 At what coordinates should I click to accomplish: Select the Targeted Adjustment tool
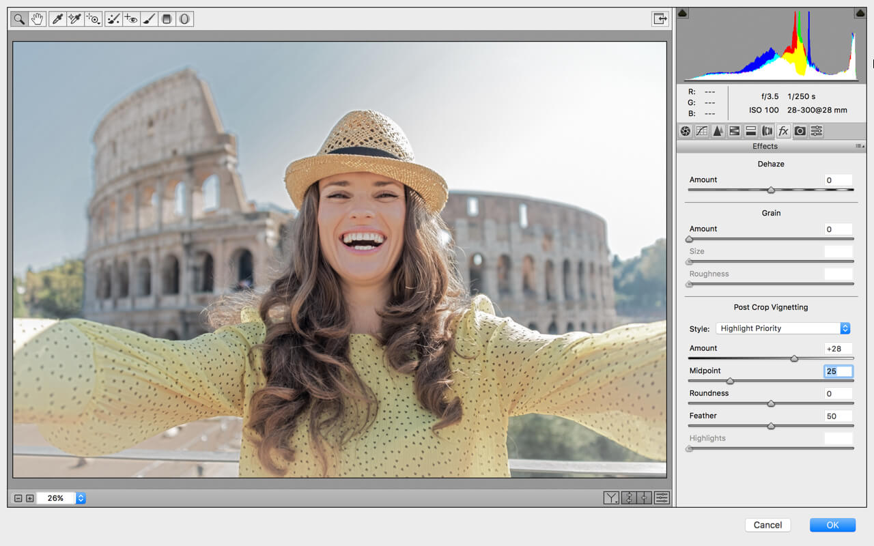coord(93,19)
